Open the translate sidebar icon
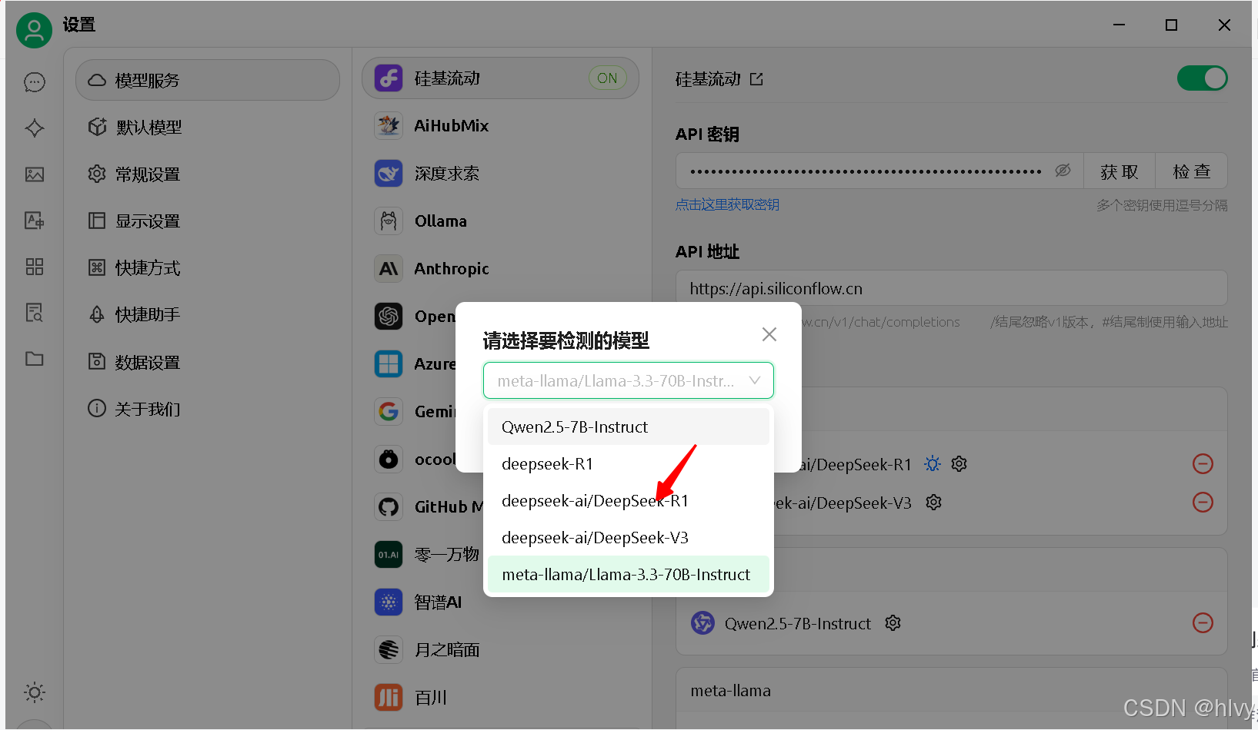Image resolution: width=1258 pixels, height=730 pixels. (35, 221)
